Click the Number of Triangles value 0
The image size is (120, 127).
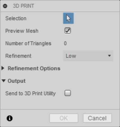[65, 44]
